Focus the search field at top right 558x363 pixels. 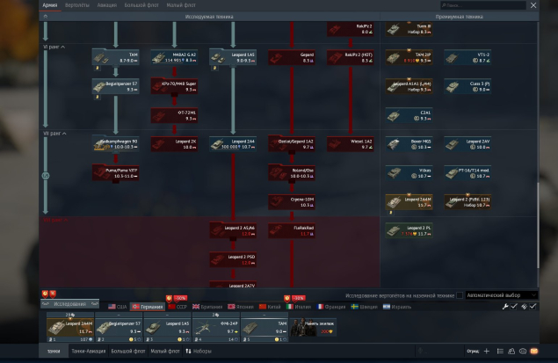click(483, 5)
